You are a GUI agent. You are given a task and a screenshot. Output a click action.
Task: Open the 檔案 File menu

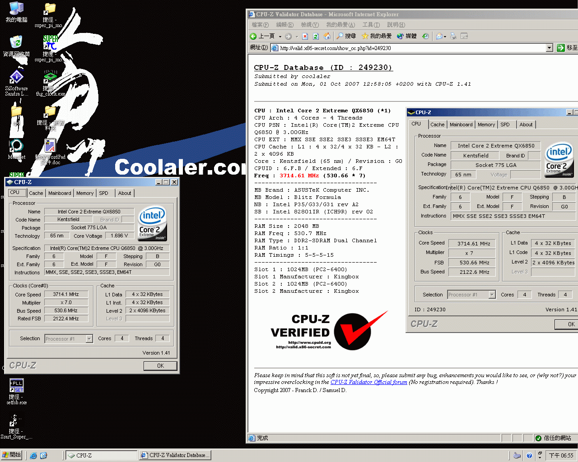[x=260, y=25]
